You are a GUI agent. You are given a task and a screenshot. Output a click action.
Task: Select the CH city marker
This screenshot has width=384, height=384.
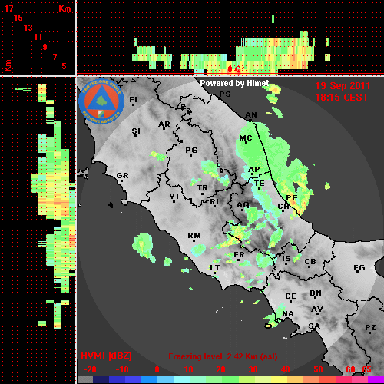tap(283, 210)
